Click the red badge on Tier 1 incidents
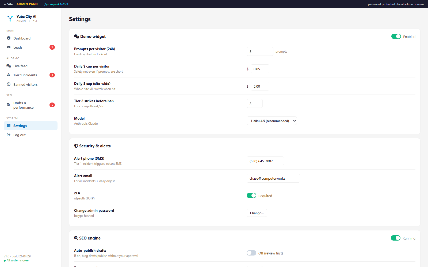Screen dimensions: 428x267 coord(52,75)
